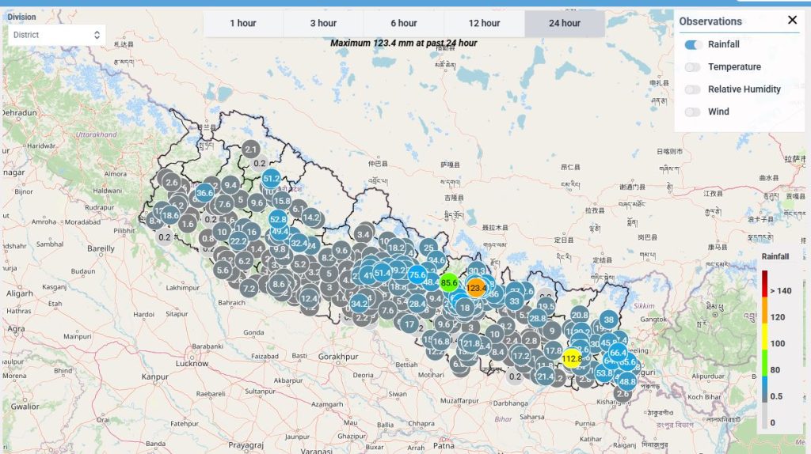The height and width of the screenshot is (454, 811).
Task: Click the Prayagraj city label
Action: point(246,445)
